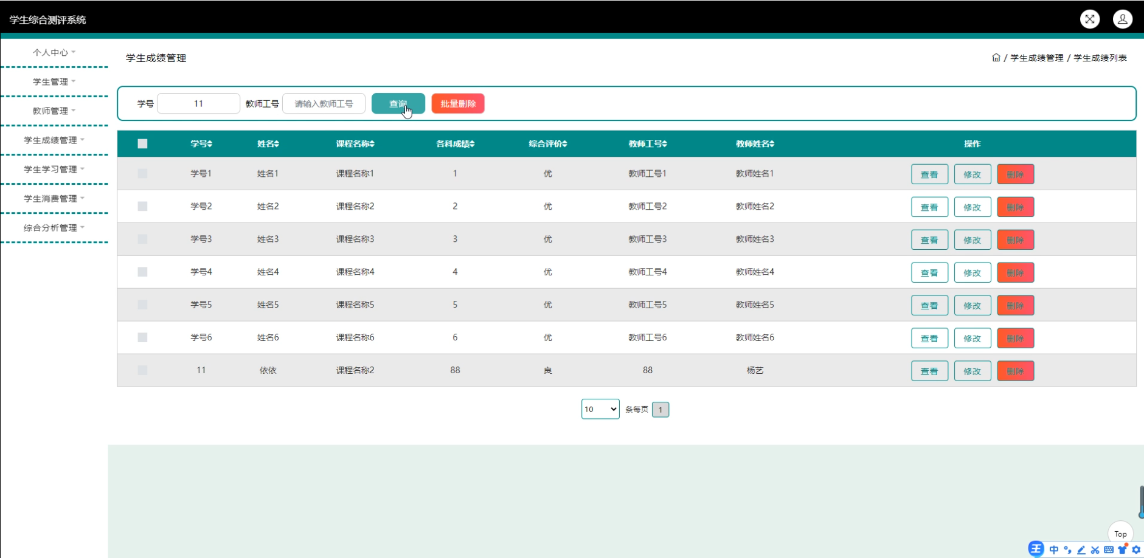The image size is (1144, 558).
Task: Focus the 教师工号 search input field
Action: [x=324, y=104]
